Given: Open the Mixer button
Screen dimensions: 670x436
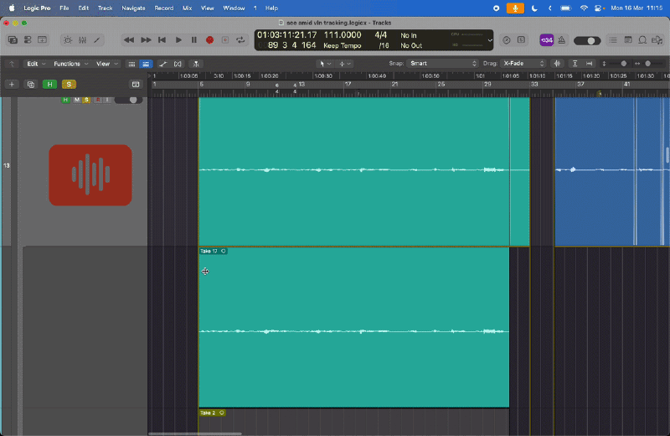Looking at the screenshot, I should (x=82, y=39).
